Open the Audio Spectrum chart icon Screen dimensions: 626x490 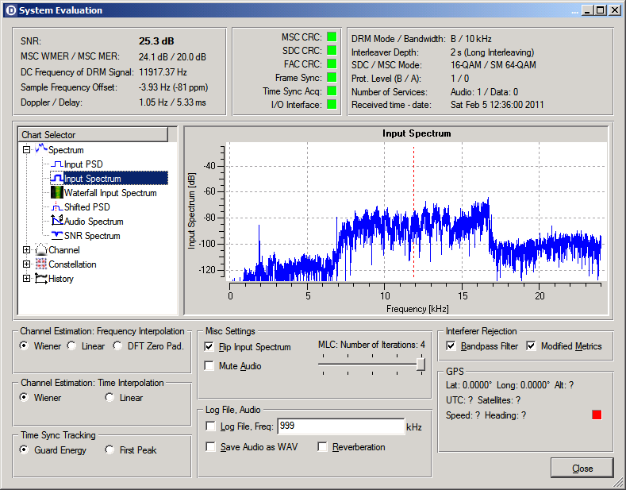pos(56,222)
